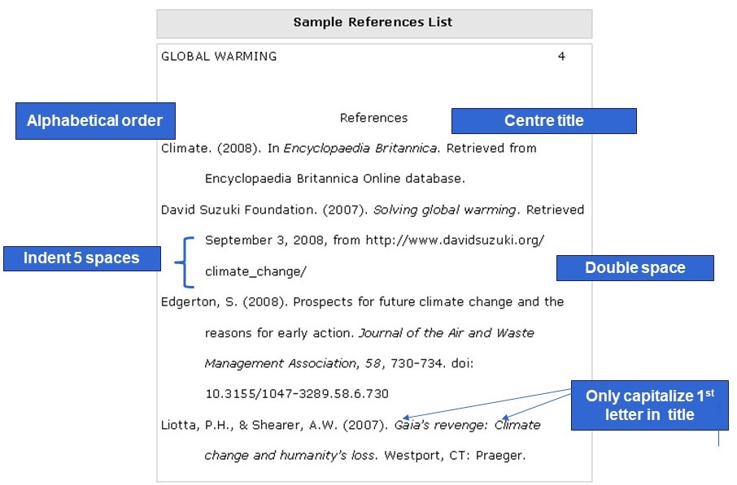Click the Solving global warming title
Screen dimensions: 737x485
pos(445,210)
